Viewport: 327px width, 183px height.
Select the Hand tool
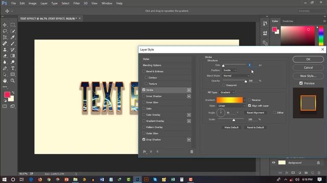point(5,81)
